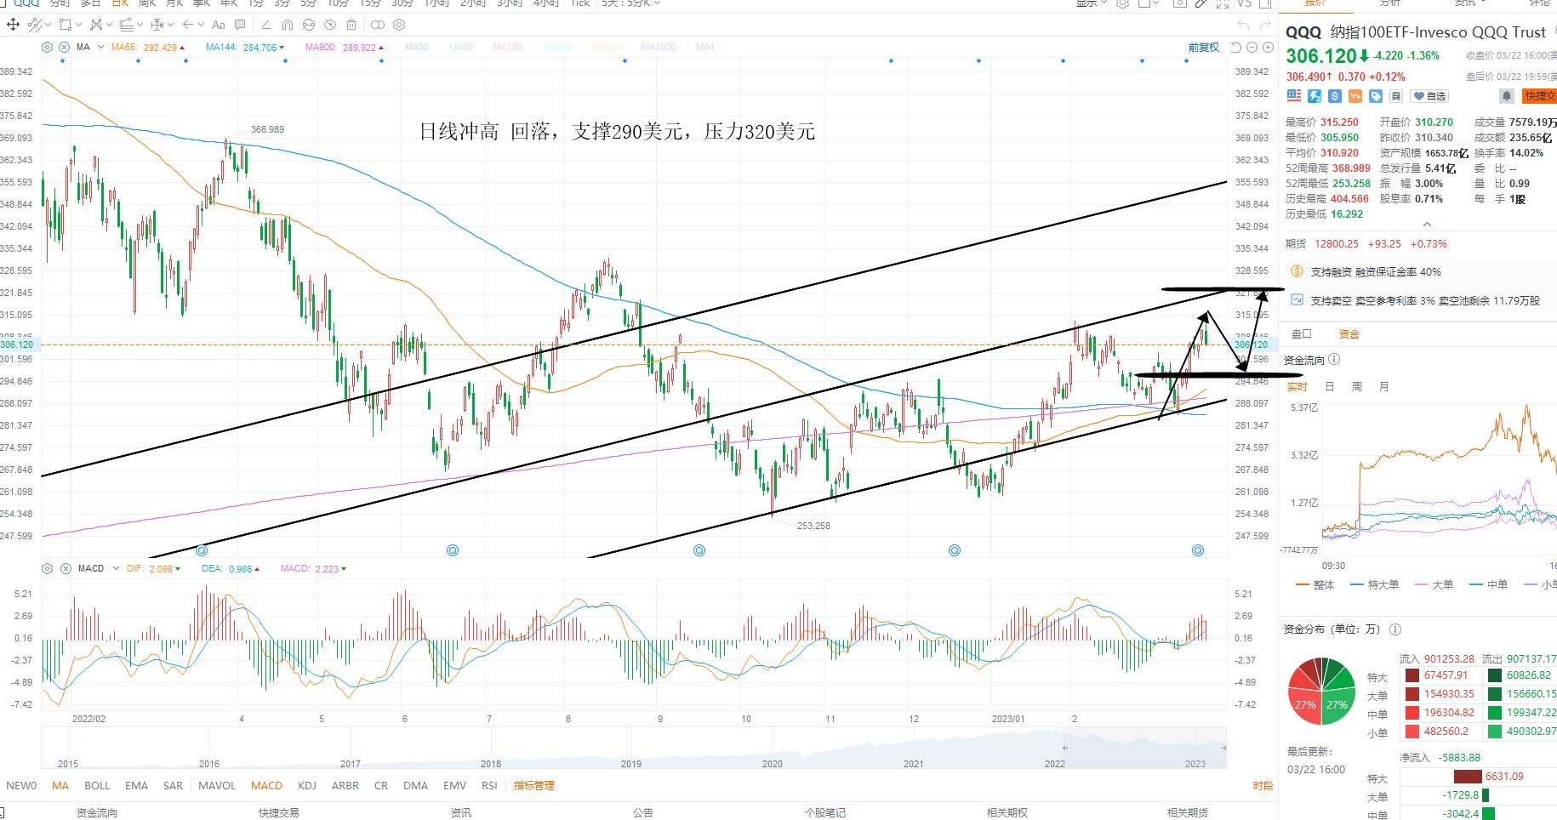Reset chart zoom with reset arrow icon
The width and height of the screenshot is (1557, 820).
(1235, 48)
